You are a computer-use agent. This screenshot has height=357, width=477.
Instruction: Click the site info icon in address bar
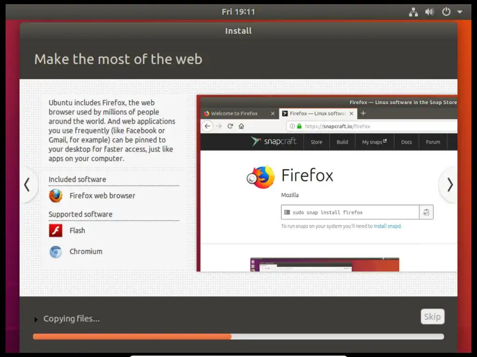(292, 126)
